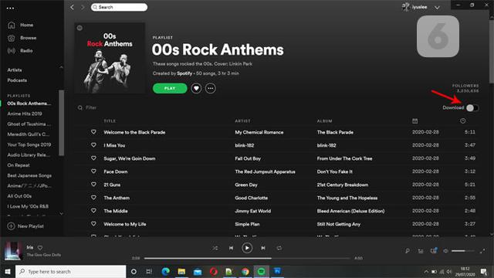Click the play button in player bar
This screenshot has width=494, height=278.
tap(247, 248)
